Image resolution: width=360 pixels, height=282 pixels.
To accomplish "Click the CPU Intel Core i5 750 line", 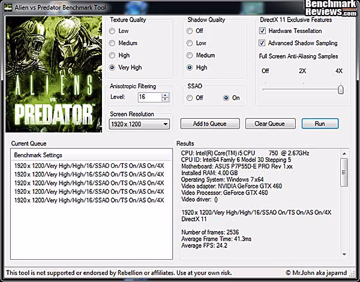I will [x=245, y=153].
